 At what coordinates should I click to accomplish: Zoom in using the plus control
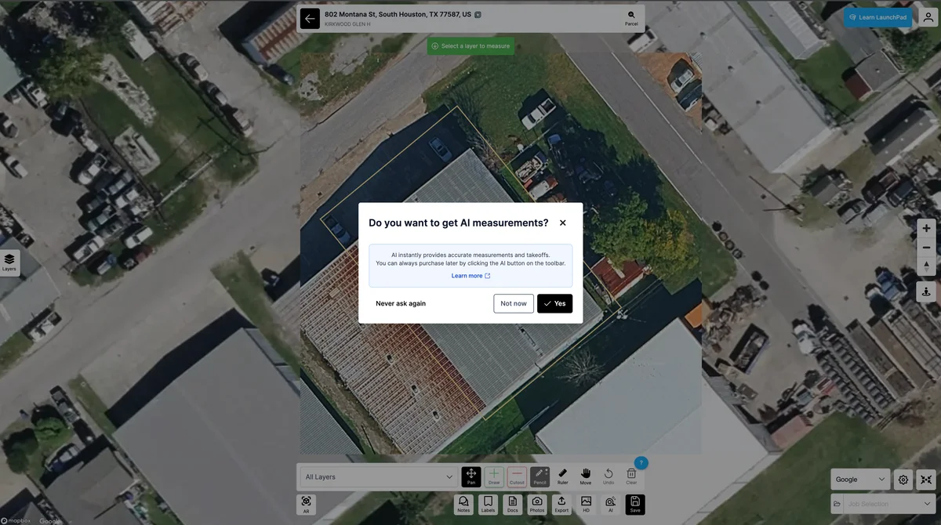925,227
